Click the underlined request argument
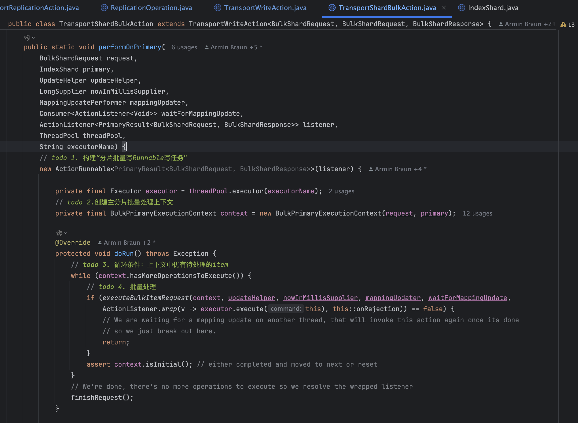 [x=399, y=214]
